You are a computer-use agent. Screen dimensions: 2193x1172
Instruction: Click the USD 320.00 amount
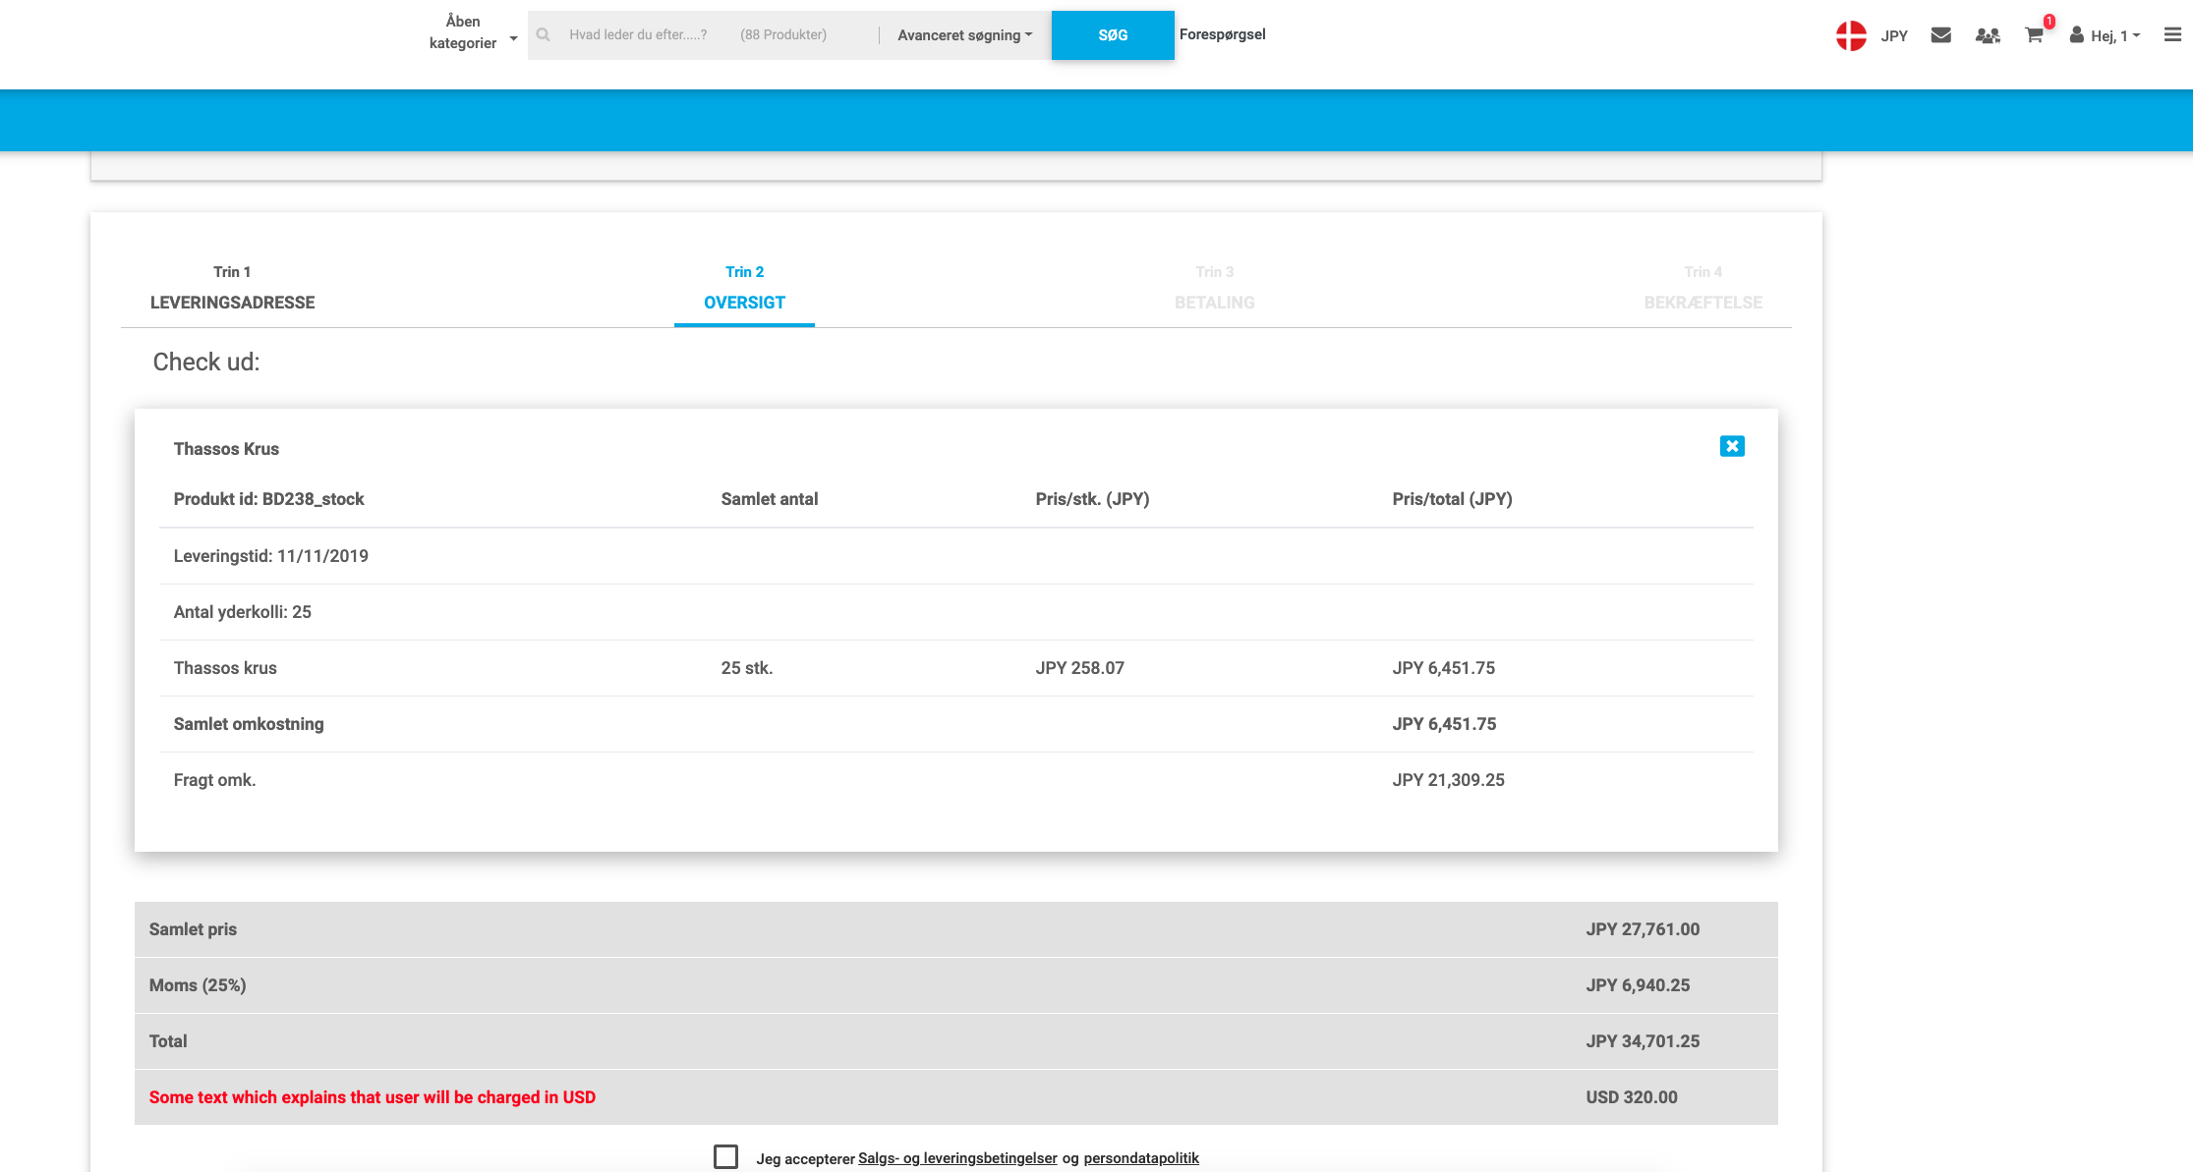tap(1632, 1097)
